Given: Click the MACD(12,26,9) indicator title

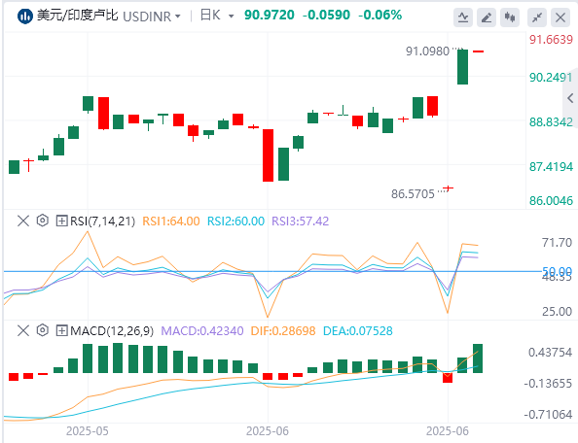Looking at the screenshot, I should (x=112, y=330).
